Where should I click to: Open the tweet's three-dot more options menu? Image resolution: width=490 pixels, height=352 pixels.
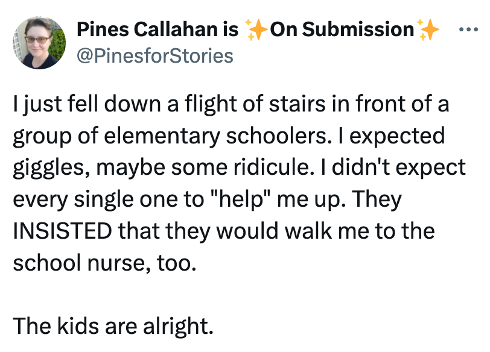469,29
